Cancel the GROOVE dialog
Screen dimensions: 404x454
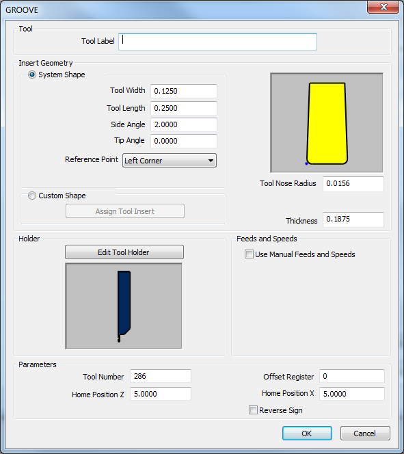pos(365,433)
